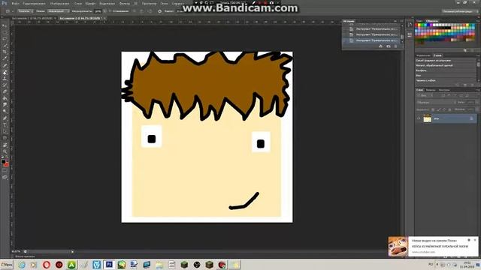Select the History Brush tool
Screen dimensions: 481x270
[x=5, y=85]
